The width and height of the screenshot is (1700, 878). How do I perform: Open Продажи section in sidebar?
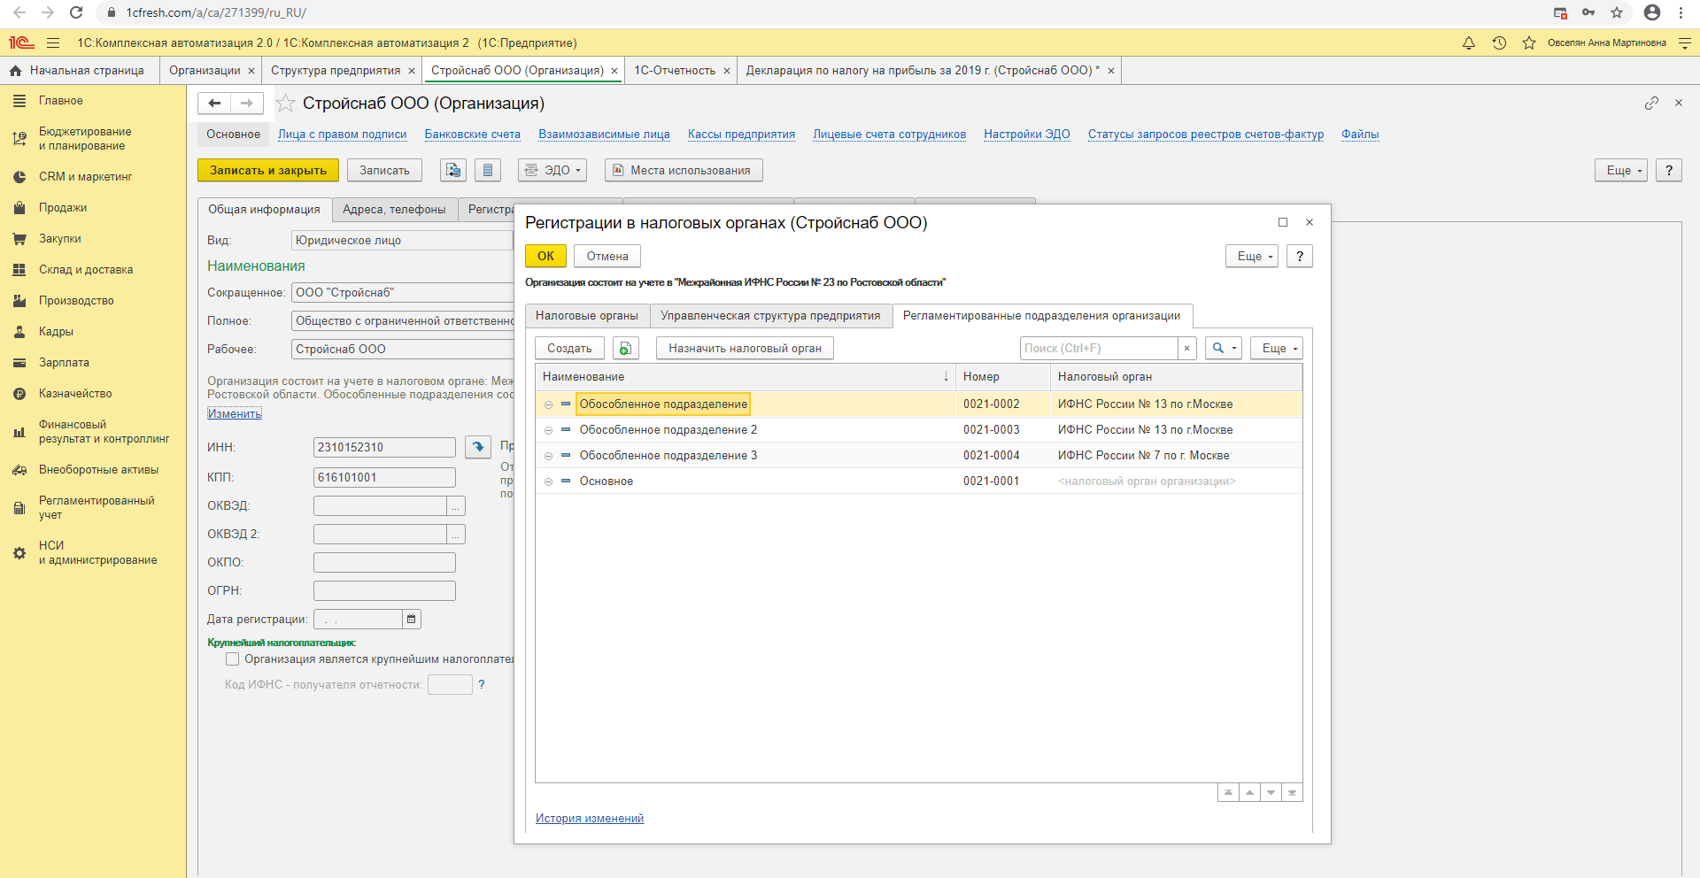coord(93,208)
